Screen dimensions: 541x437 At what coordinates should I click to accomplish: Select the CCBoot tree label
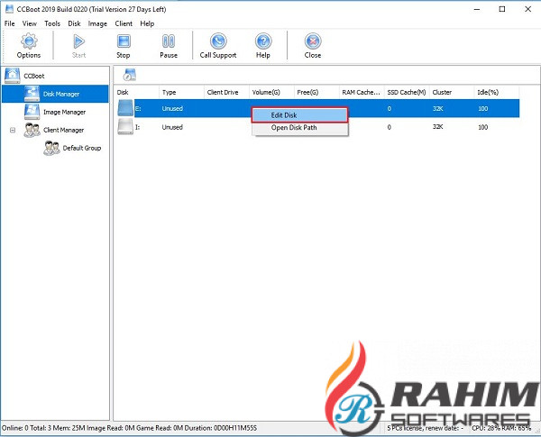[34, 76]
